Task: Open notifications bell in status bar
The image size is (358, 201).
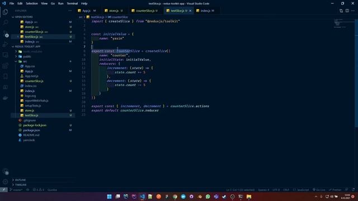Action: pos(353,190)
